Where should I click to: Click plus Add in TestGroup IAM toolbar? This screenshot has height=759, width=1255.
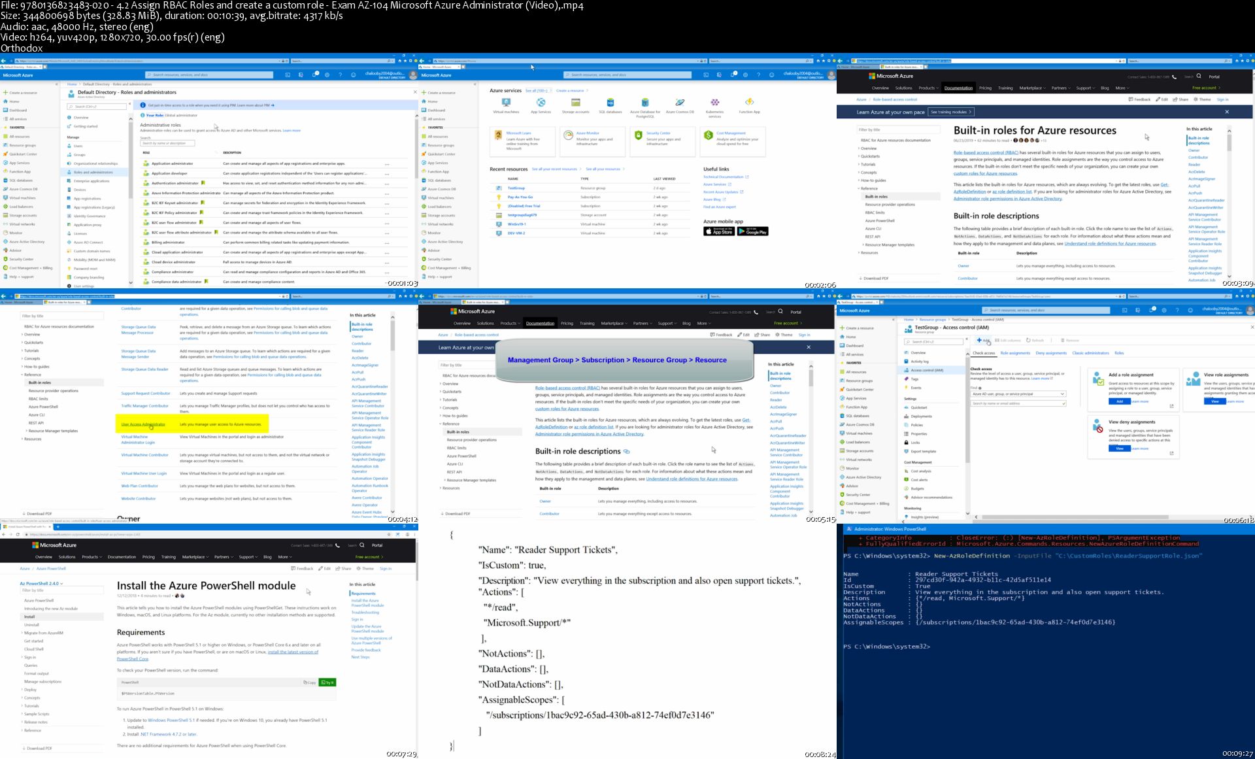983,340
